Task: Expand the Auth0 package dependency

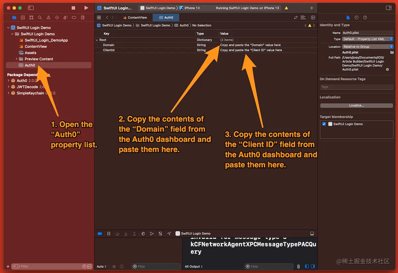Action: (x=8, y=80)
